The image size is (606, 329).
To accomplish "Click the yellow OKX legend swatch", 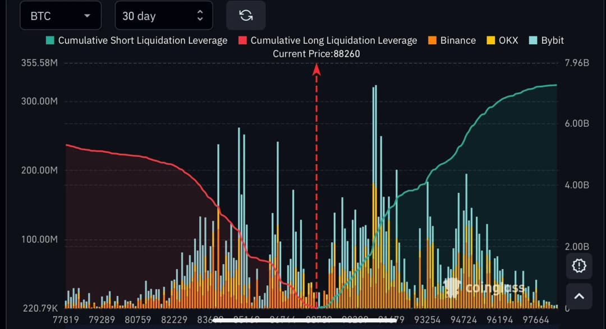I will tap(491, 40).
